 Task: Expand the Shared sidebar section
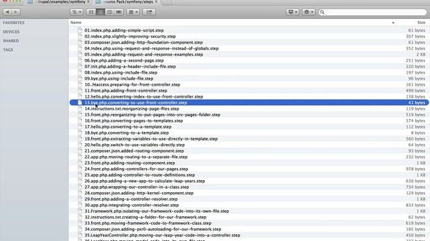click(x=11, y=41)
